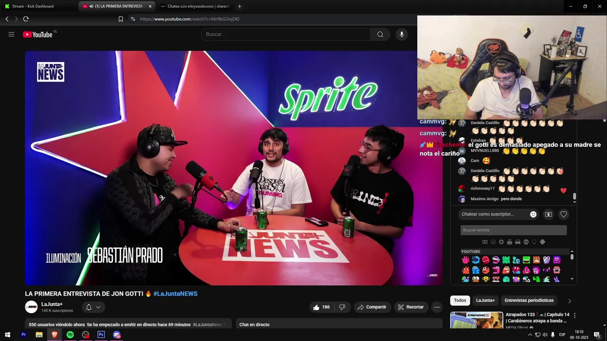Open the LaJunta+ channel avatar

point(31,307)
